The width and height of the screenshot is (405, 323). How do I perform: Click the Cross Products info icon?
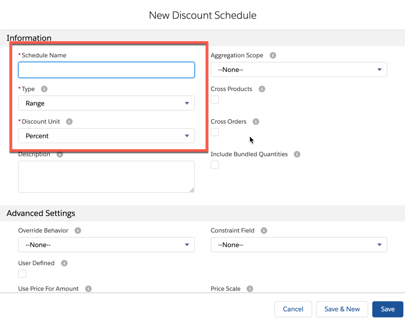click(x=261, y=89)
